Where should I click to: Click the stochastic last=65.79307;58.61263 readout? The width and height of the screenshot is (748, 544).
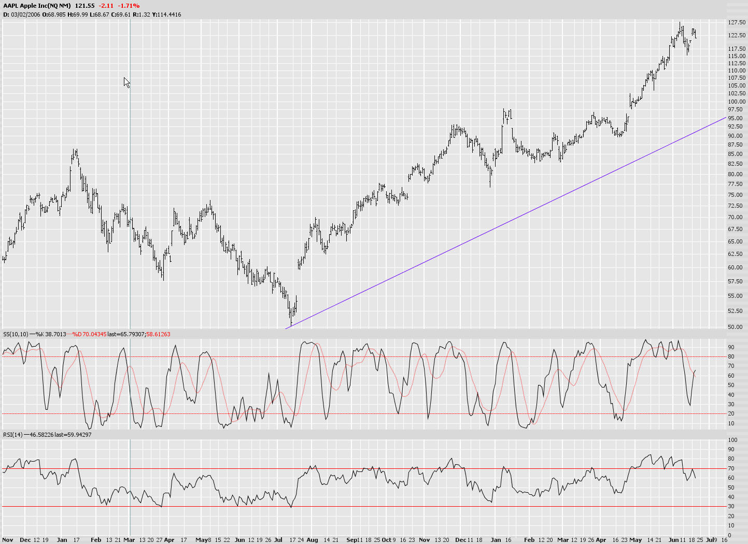point(138,334)
